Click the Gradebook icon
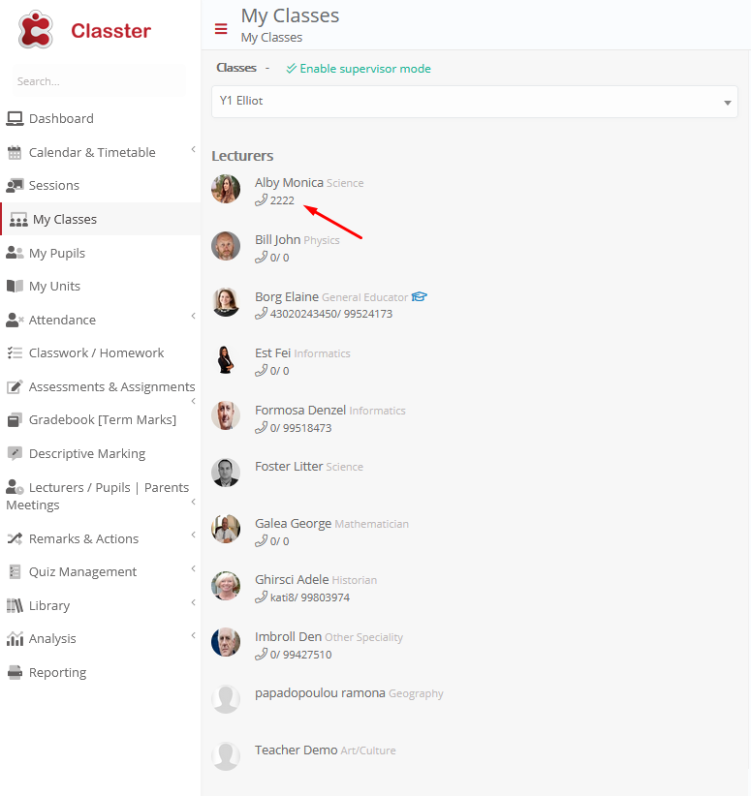Image resolution: width=751 pixels, height=796 pixels. (x=15, y=420)
